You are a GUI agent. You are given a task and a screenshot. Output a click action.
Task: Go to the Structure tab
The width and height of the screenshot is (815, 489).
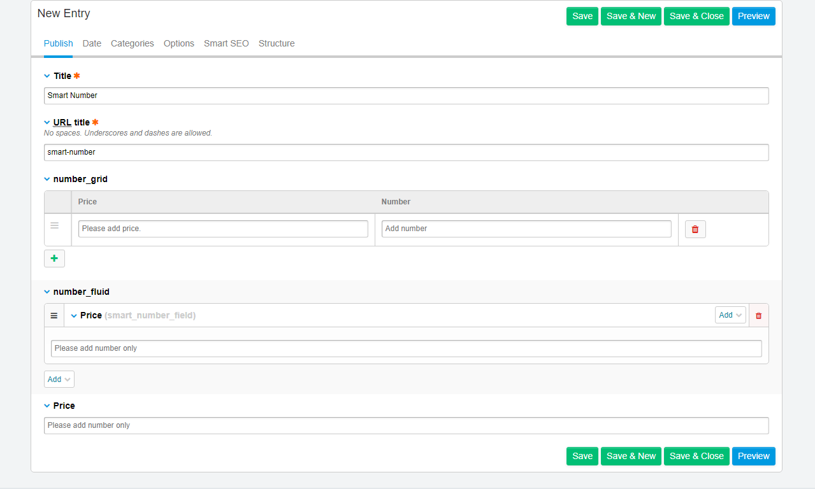coord(277,43)
